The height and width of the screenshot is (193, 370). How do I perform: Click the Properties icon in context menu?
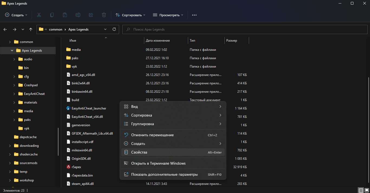coord(126,152)
